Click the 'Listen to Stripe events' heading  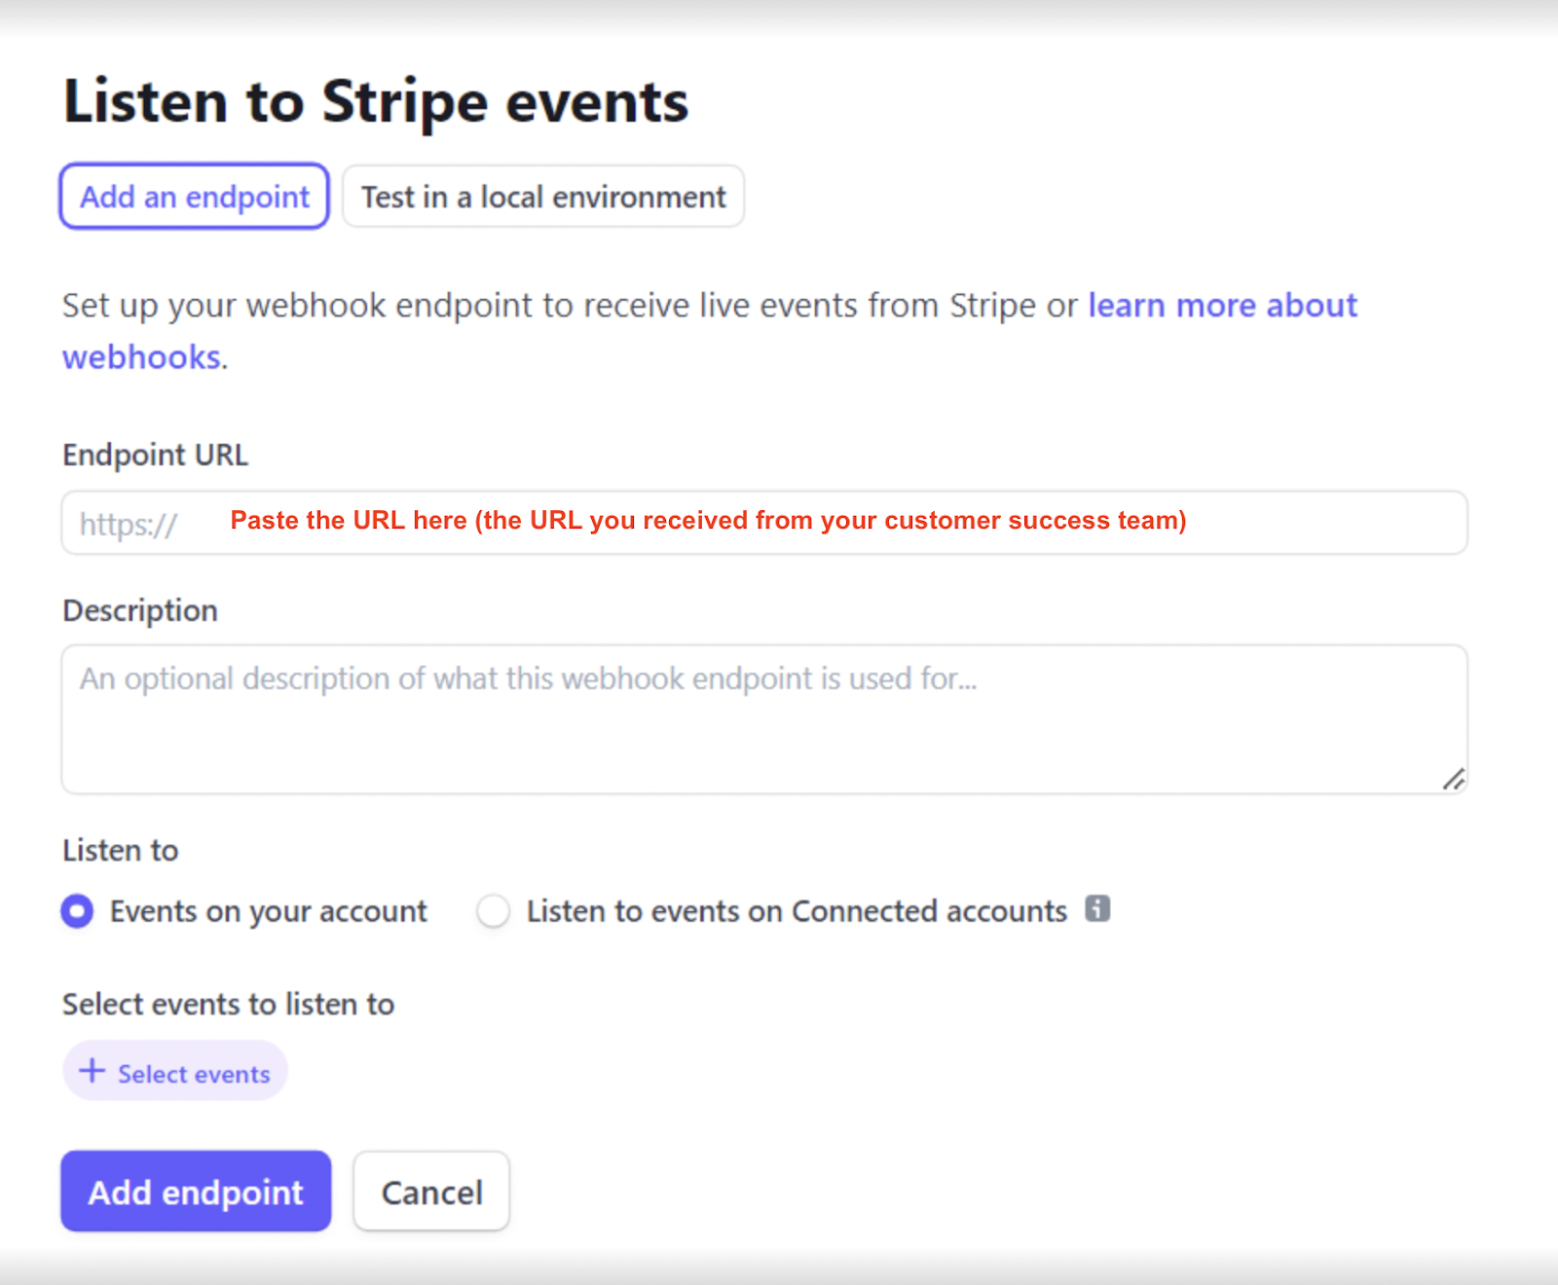[x=376, y=102]
